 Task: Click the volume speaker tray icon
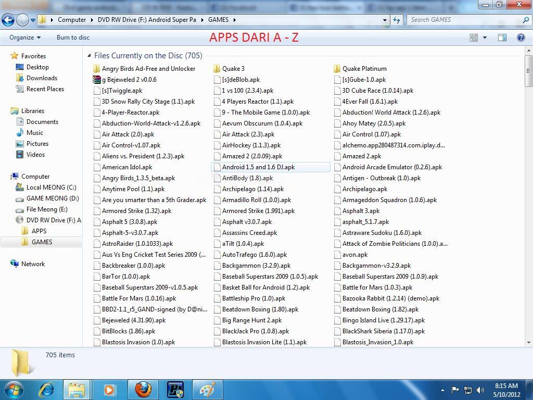pos(480,390)
